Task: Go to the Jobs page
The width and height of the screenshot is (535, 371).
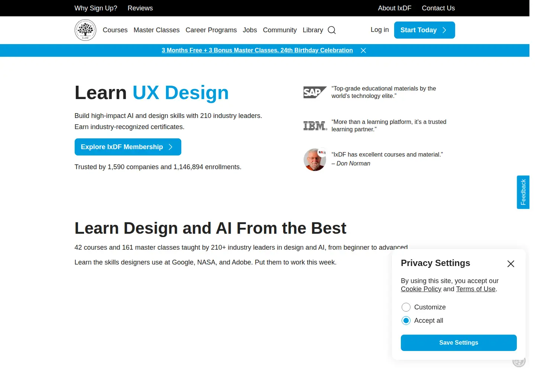Action: tap(250, 30)
